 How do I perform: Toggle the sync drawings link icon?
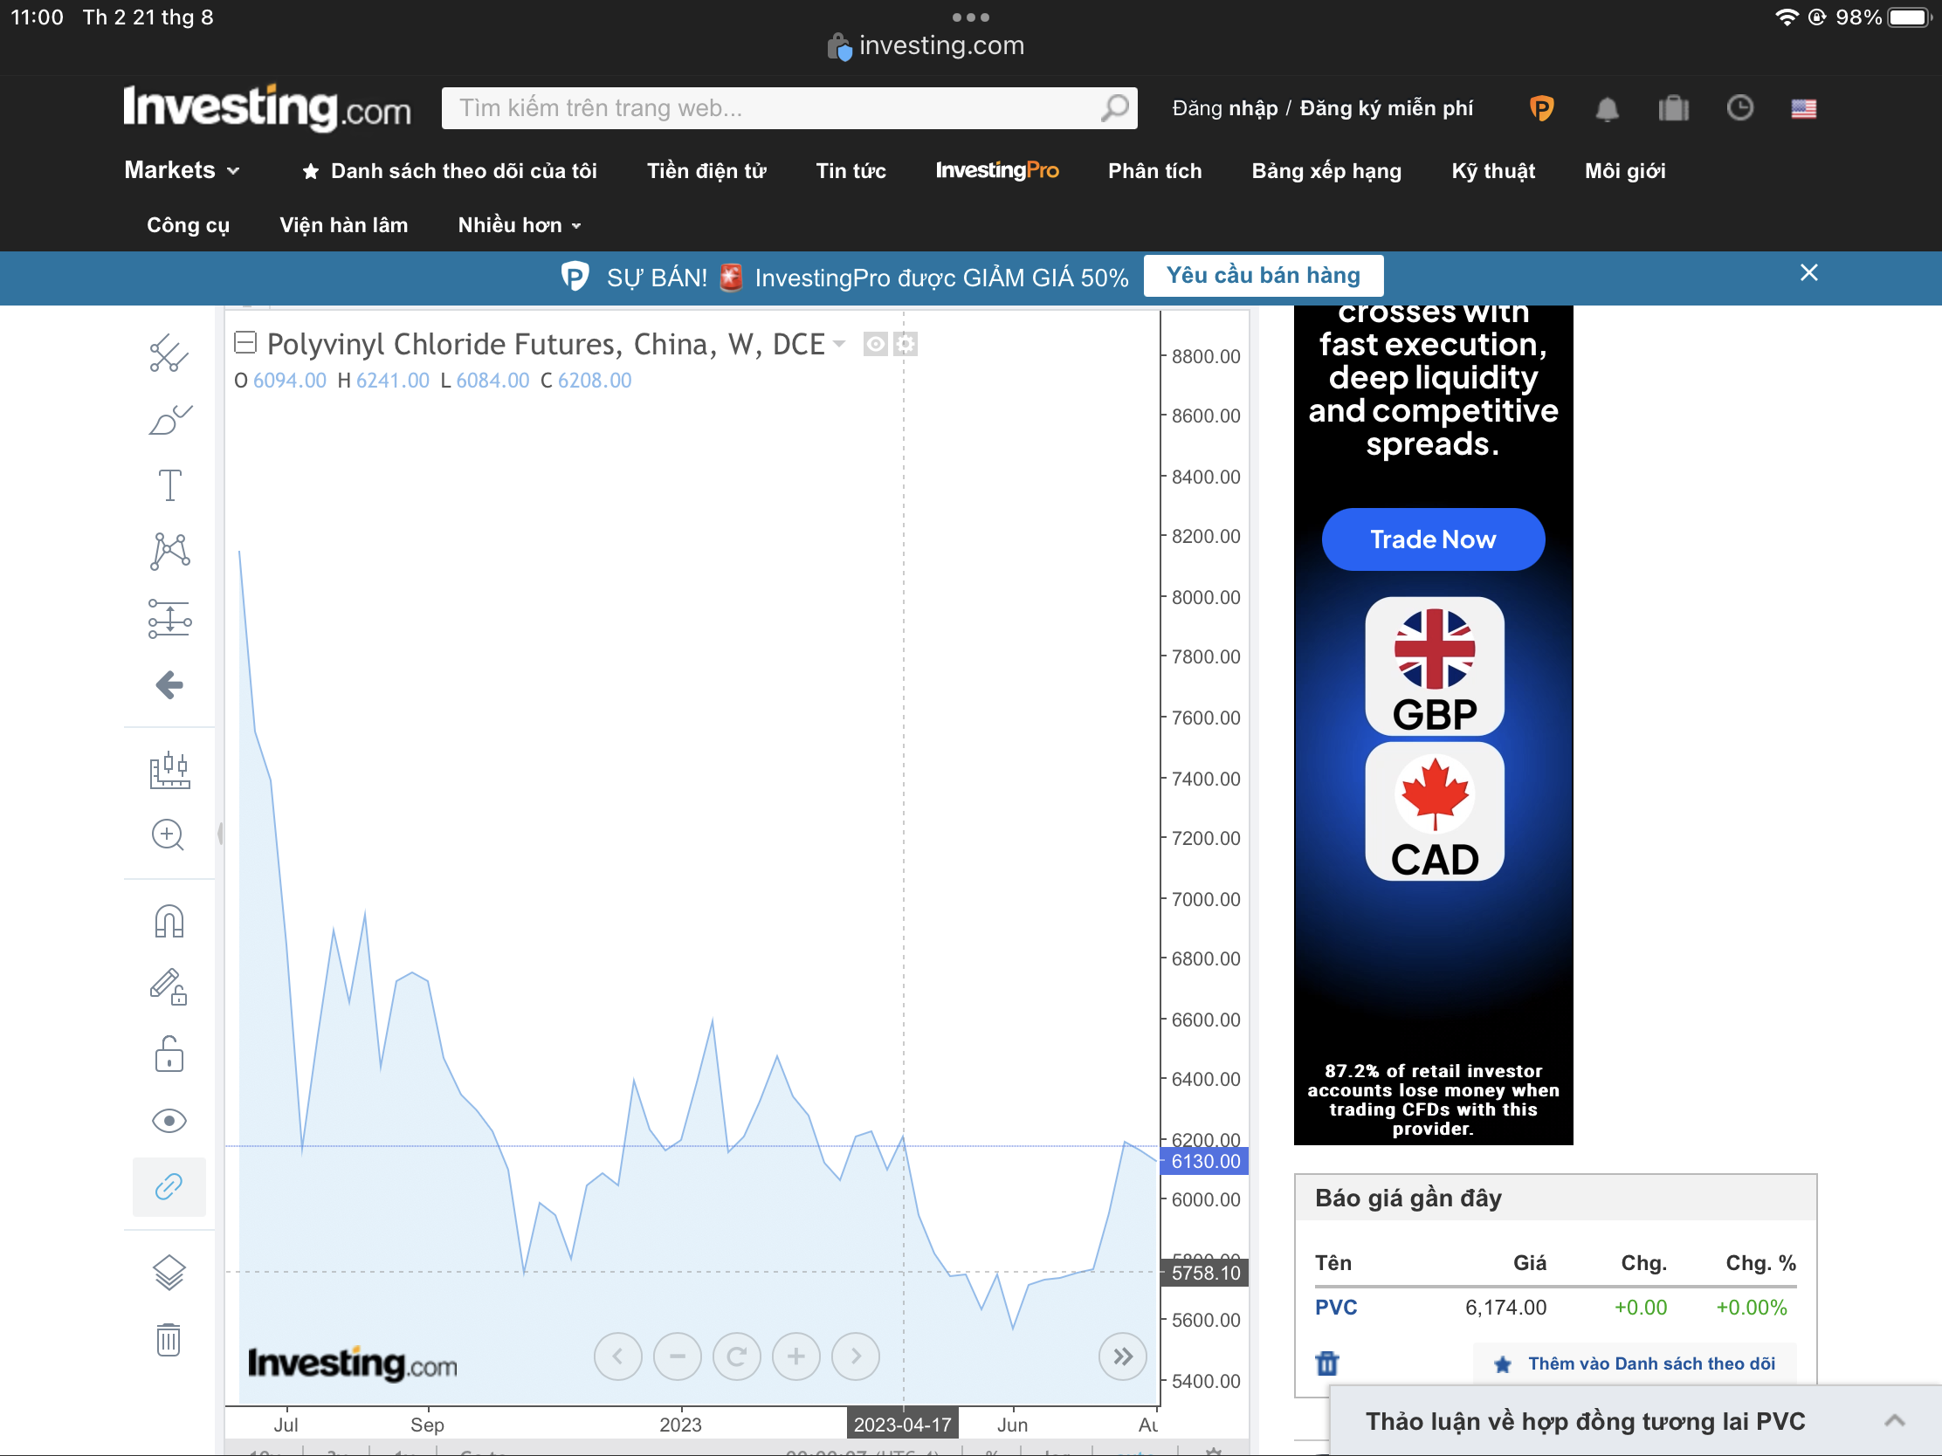click(169, 1186)
